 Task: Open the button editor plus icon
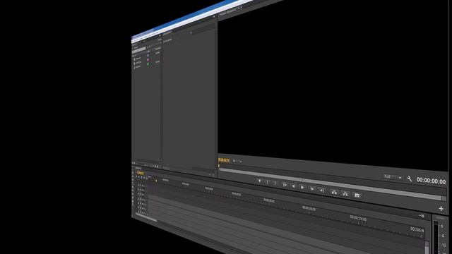441,208
